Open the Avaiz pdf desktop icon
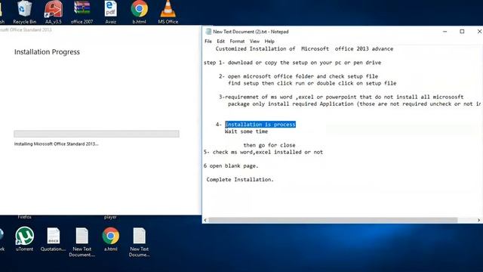 point(111,12)
